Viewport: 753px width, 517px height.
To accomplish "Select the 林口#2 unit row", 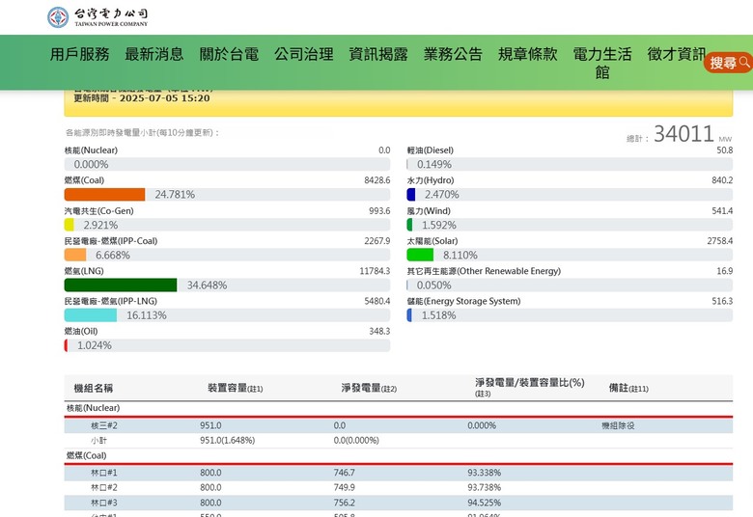I will [x=399, y=487].
